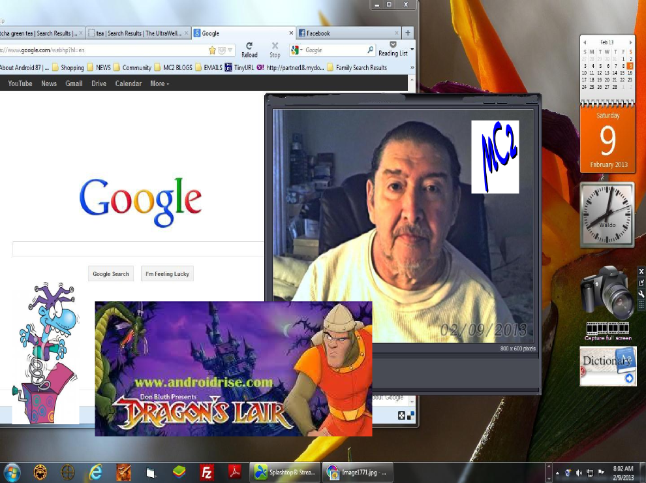Open the Shopping bookmarks folder

click(68, 68)
